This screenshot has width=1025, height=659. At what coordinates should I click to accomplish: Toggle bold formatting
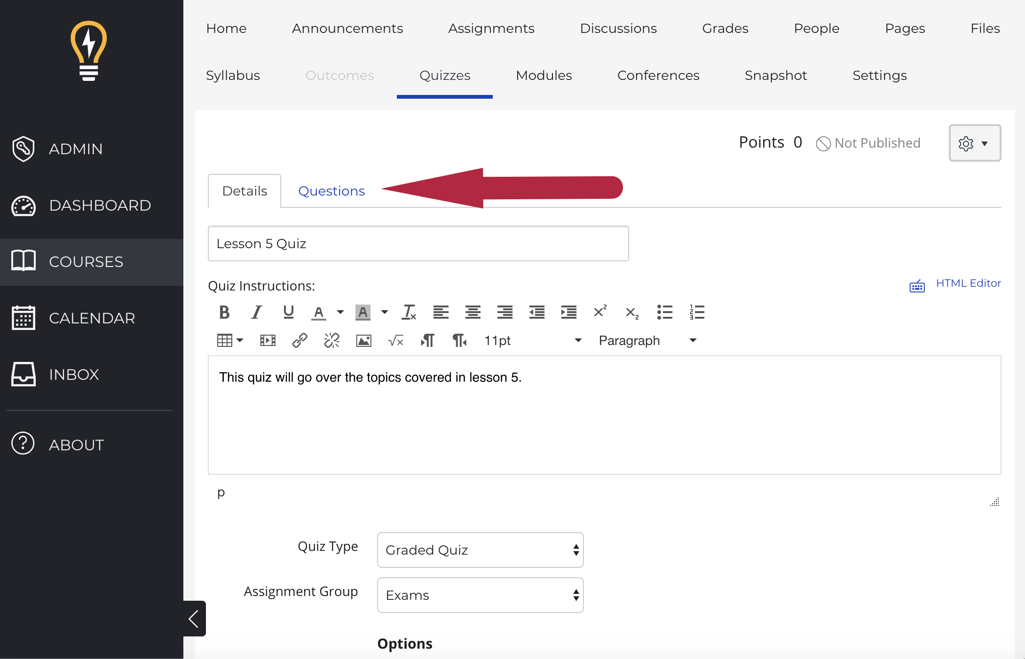point(224,312)
